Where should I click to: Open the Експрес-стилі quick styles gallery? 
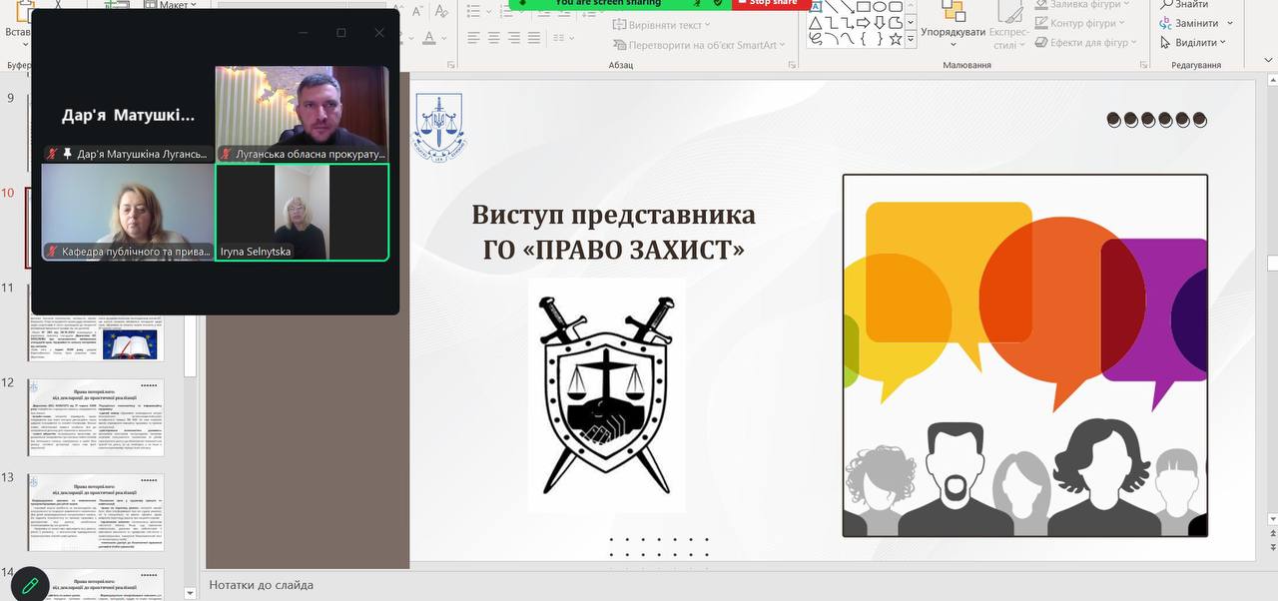[1008, 25]
